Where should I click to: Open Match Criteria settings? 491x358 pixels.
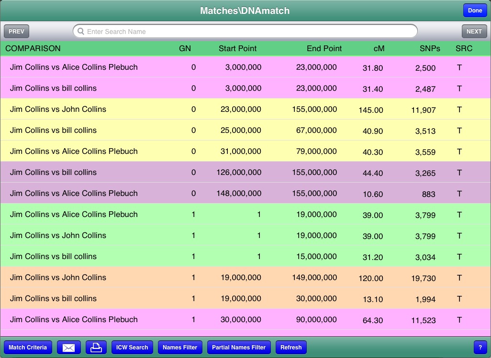click(x=28, y=347)
